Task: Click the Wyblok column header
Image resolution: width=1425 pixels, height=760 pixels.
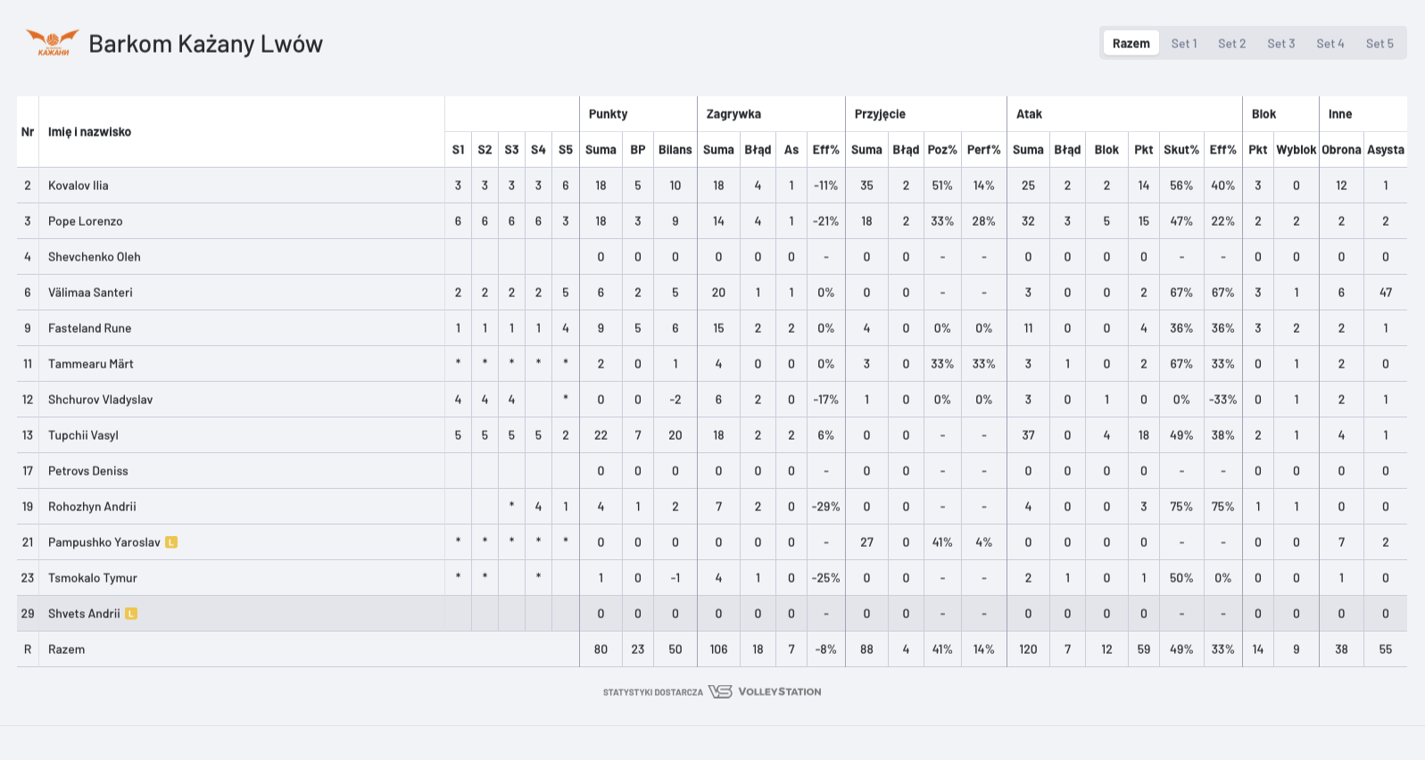Action: [1297, 150]
